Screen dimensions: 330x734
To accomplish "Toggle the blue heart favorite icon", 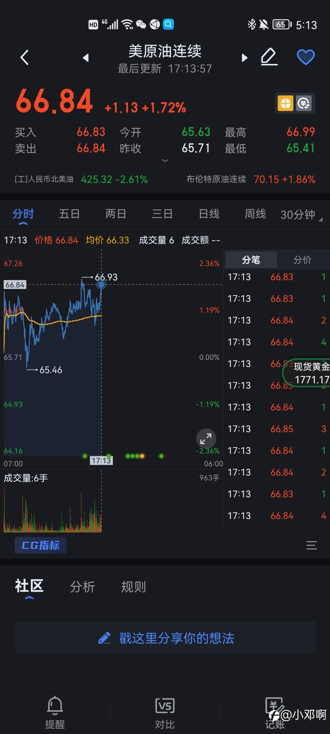I will point(306,57).
